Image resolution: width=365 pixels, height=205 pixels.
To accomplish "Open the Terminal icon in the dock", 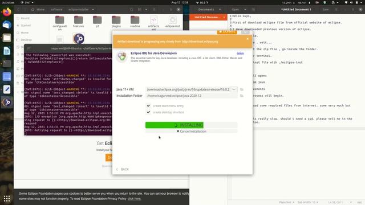I will [x=7, y=63].
